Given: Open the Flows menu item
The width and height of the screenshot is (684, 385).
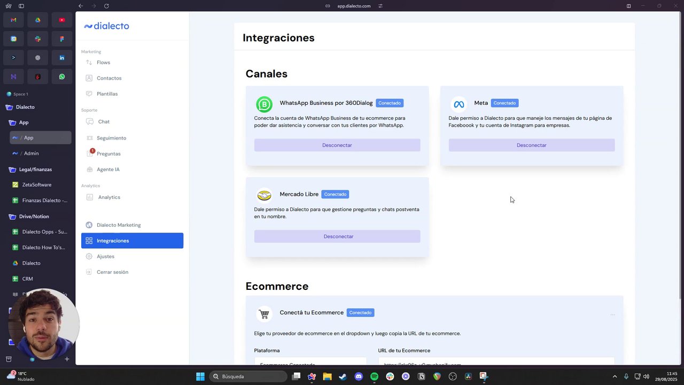Looking at the screenshot, I should 132,63.
